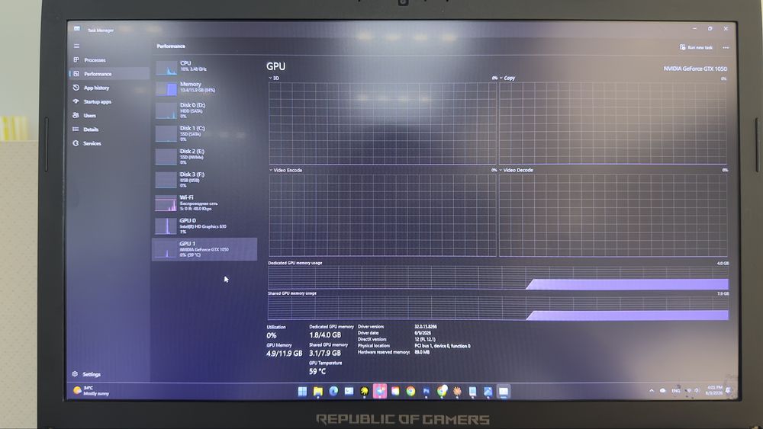
Task: Click the Copy usage graph
Action: pyautogui.click(x=613, y=123)
